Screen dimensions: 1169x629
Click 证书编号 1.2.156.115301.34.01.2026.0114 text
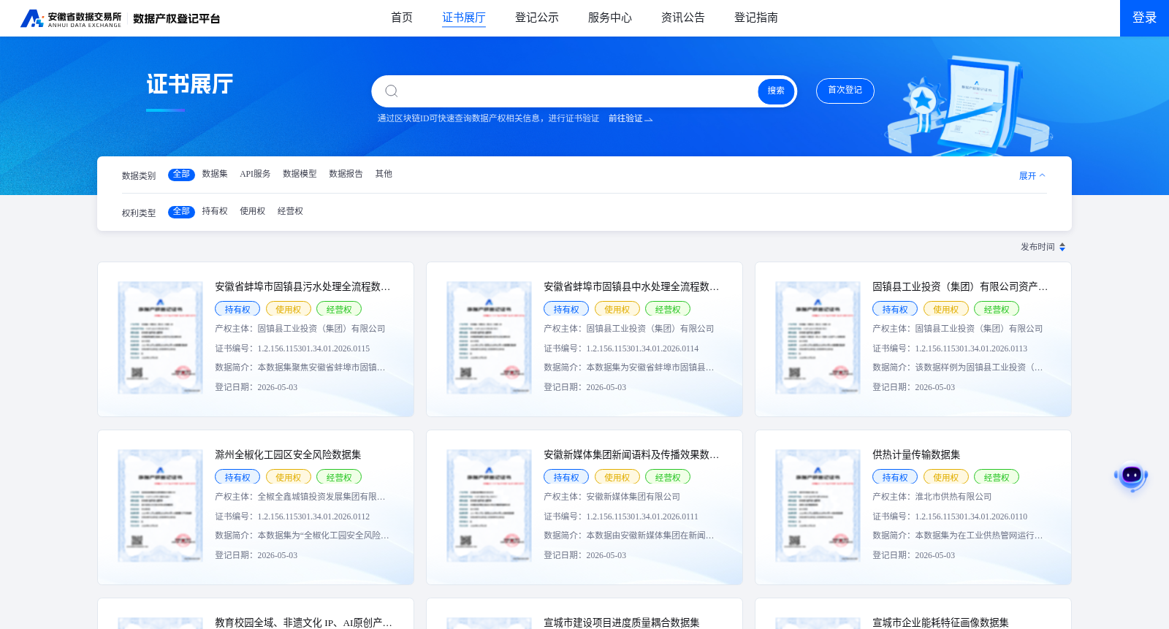coord(621,348)
